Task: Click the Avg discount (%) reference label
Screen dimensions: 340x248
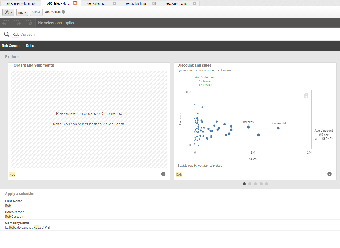Action: tap(323, 135)
